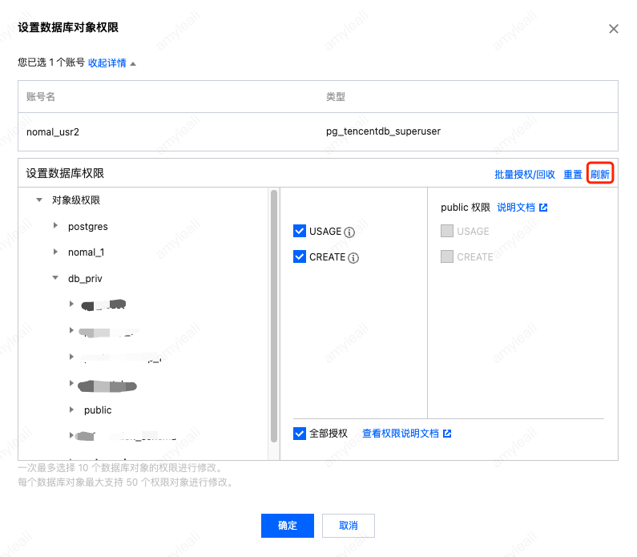Click the 账号名 column header

[x=41, y=97]
